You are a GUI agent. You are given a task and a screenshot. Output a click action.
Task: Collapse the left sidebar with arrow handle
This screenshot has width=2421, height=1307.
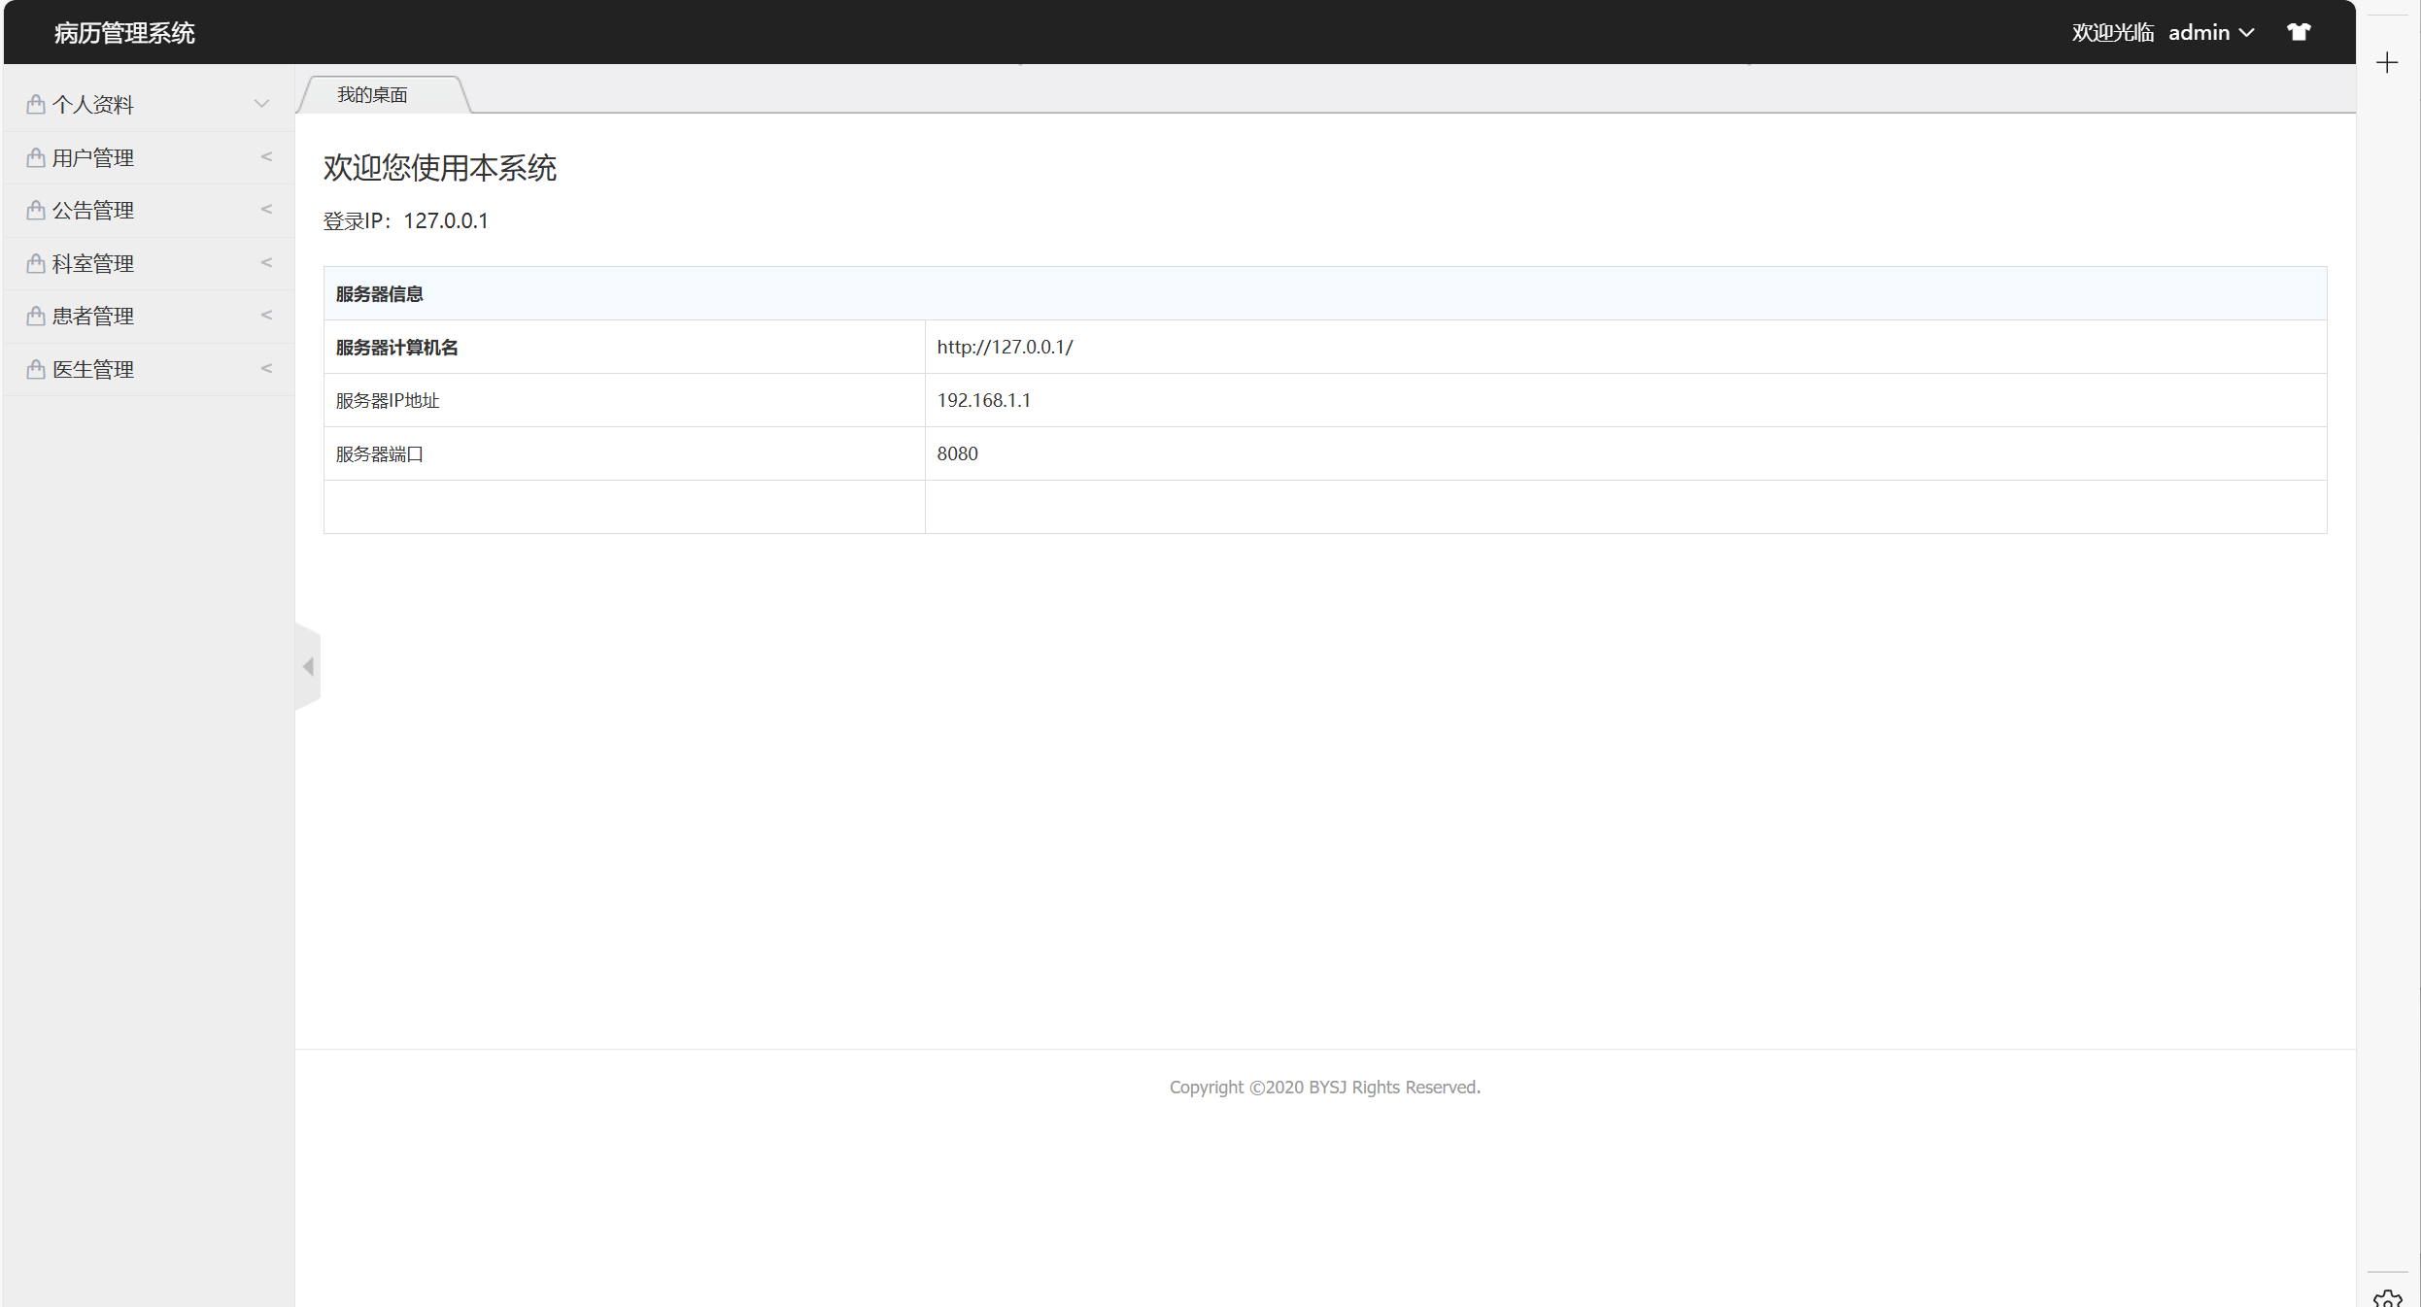[x=308, y=666]
